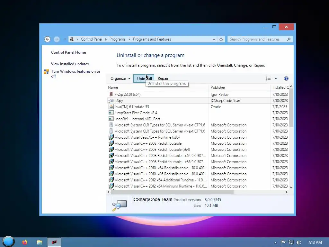Select Programs in the breadcrumb
Image resolution: width=329 pixels, height=247 pixels.
[118, 39]
